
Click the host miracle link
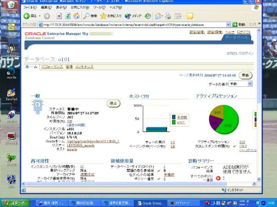pyautogui.click(x=72, y=149)
